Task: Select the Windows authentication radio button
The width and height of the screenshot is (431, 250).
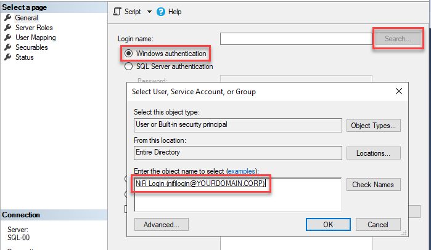Action: click(128, 54)
